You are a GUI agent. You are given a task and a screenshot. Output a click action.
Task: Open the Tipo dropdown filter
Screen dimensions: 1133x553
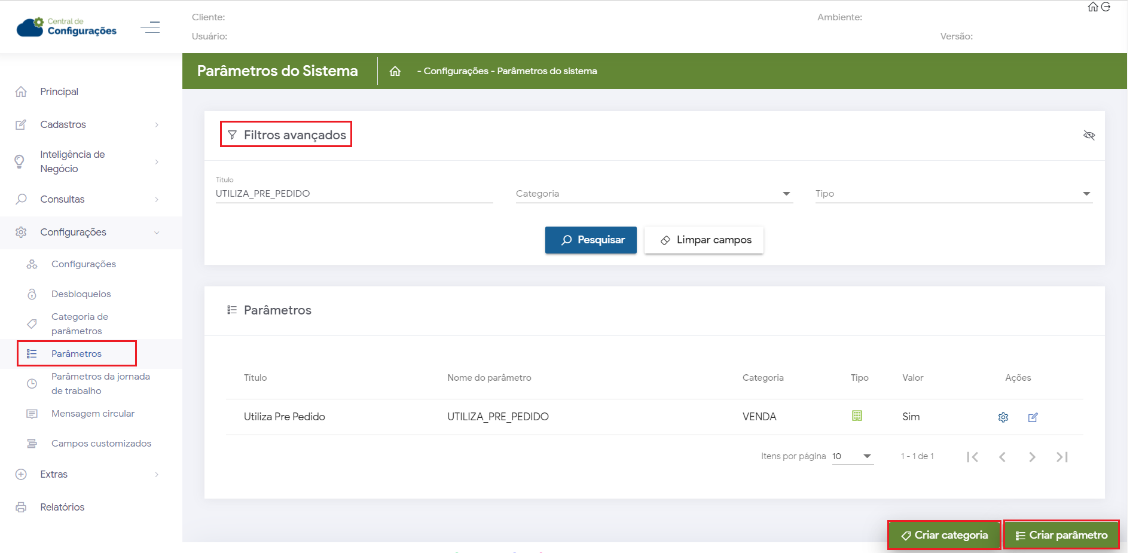[953, 194]
